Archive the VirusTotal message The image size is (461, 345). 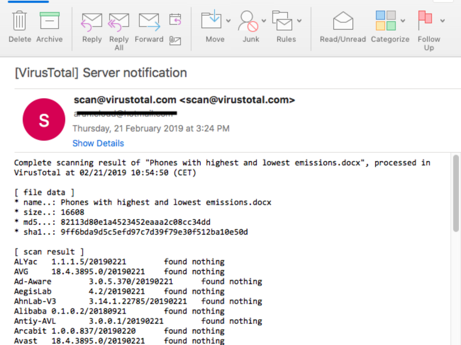(50, 27)
